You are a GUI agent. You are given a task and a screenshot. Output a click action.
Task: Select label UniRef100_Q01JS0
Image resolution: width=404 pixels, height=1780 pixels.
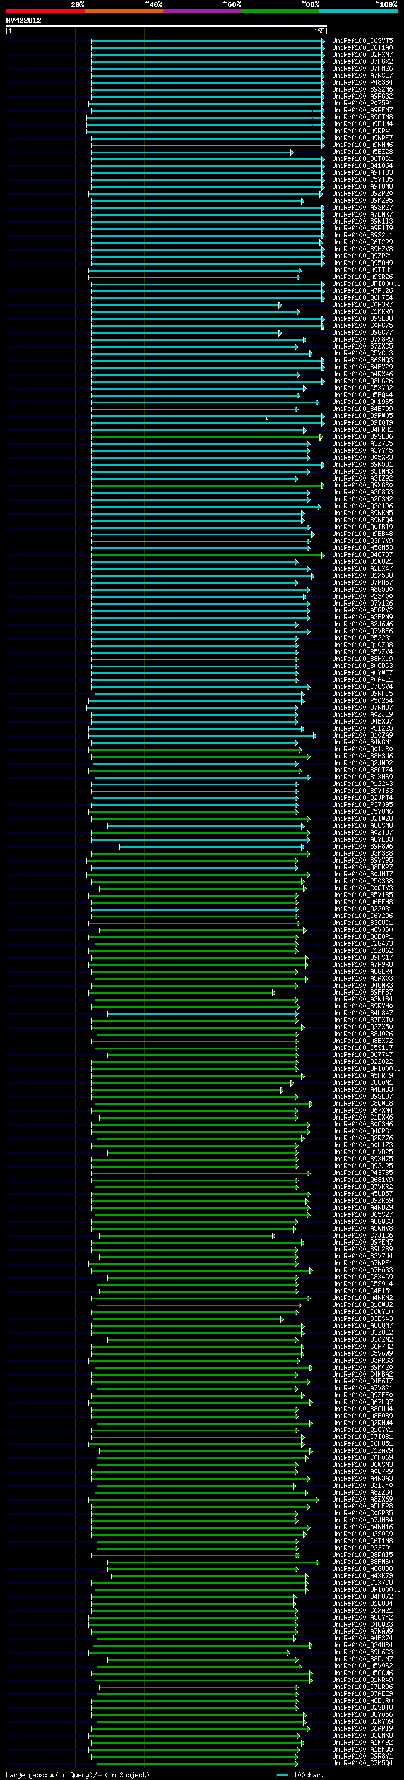362,750
